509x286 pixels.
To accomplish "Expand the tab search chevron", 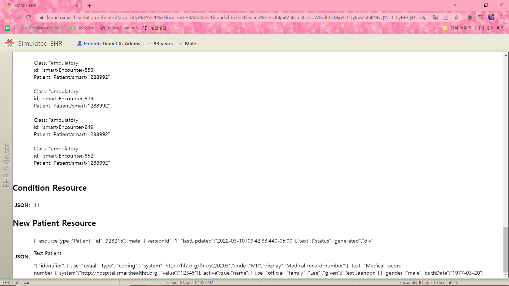I will click(456, 5).
